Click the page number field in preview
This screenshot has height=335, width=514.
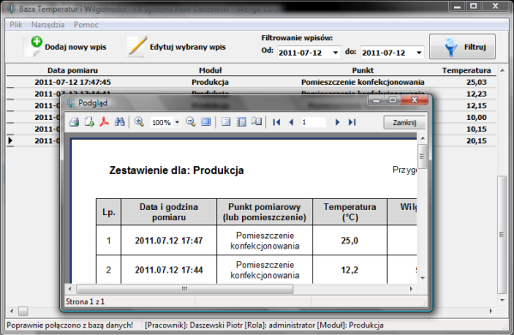(314, 123)
